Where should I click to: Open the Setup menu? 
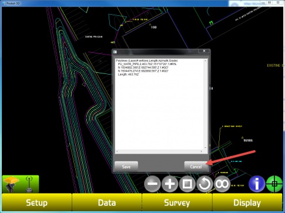[37, 202]
